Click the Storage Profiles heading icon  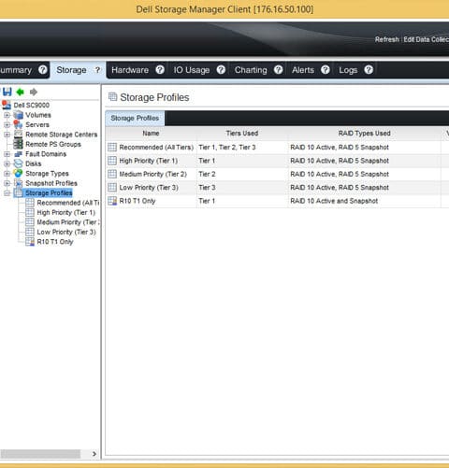(112, 97)
